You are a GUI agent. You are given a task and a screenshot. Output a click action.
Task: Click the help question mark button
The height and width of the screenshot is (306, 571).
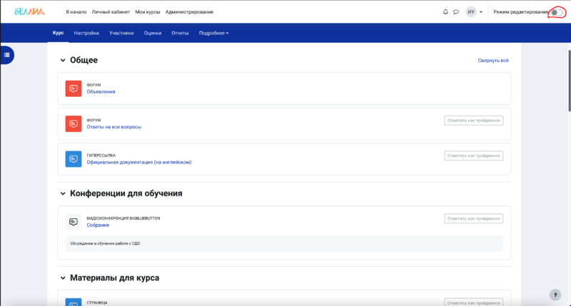(555, 295)
